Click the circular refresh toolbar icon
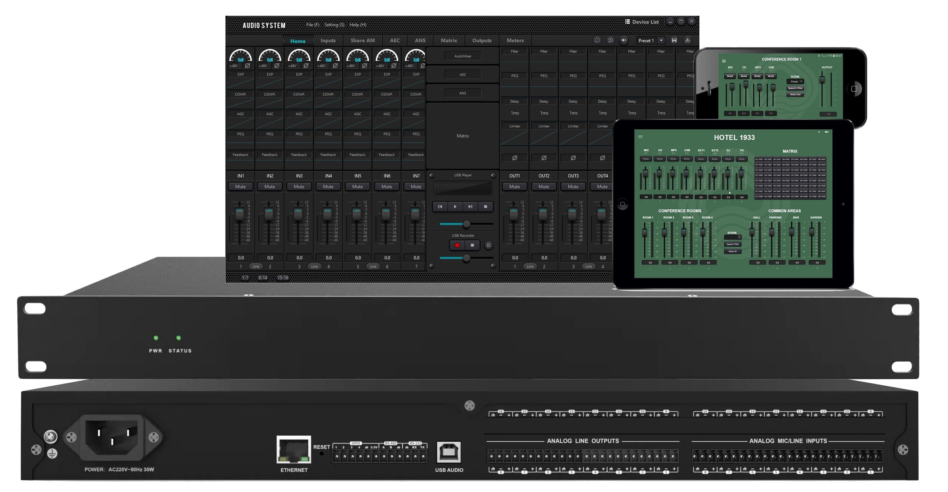 (x=597, y=40)
